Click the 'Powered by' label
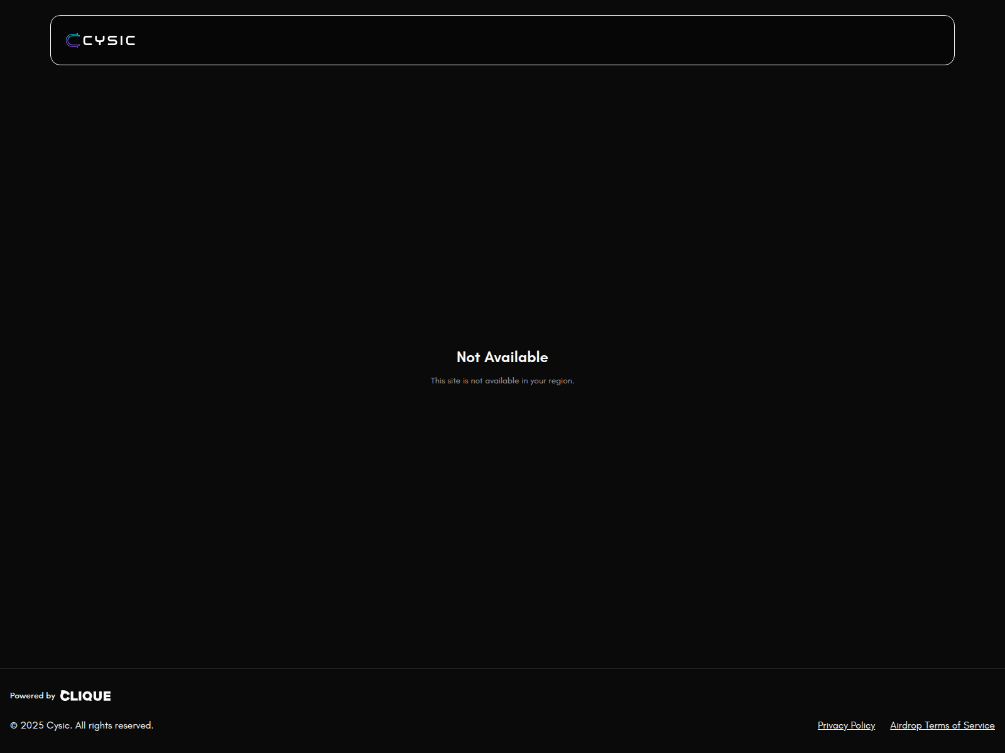The width and height of the screenshot is (1005, 753). coord(33,696)
